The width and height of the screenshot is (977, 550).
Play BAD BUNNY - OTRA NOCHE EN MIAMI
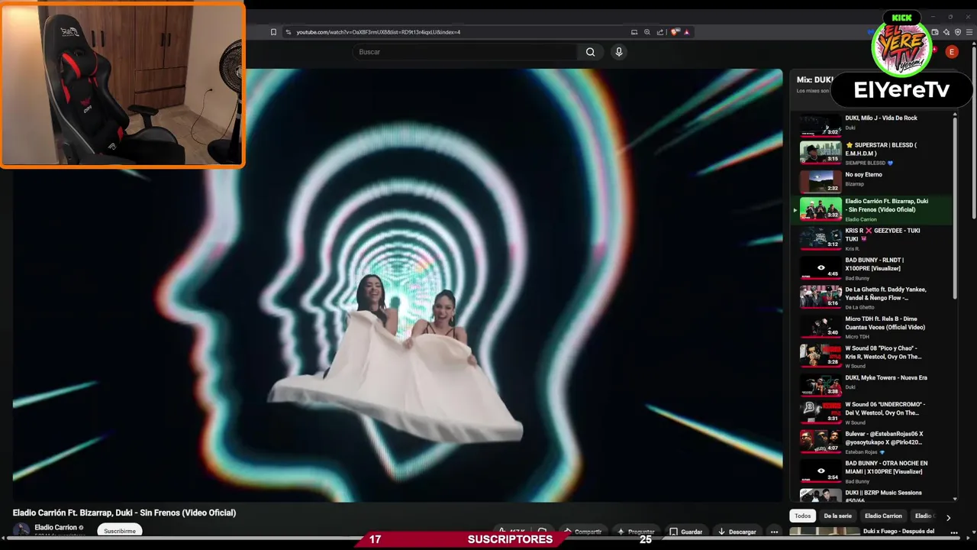[872, 471]
